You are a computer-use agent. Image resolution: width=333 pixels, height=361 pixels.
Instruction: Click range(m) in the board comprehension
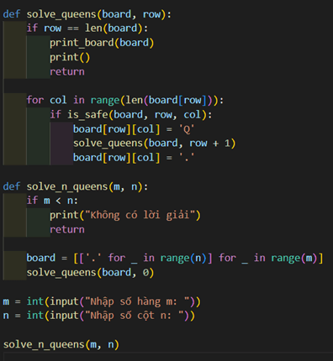[x=294, y=258]
